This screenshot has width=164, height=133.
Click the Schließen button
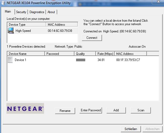pyautogui.click(x=131, y=129)
